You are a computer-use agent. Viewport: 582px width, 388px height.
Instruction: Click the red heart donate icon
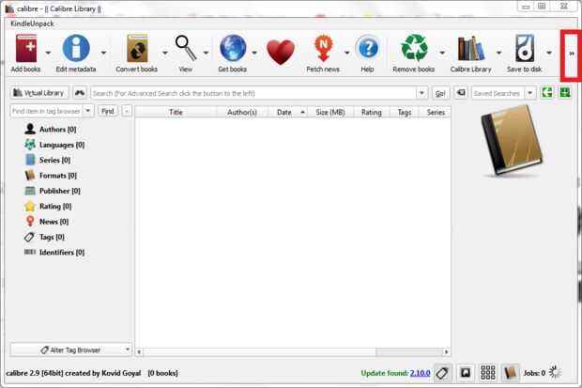[x=281, y=53]
